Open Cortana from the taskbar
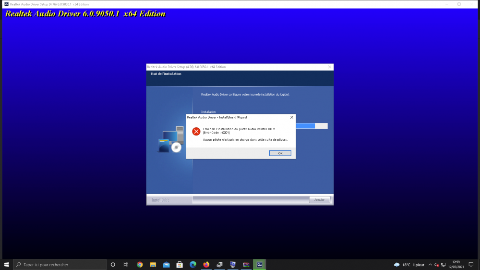 point(113,265)
